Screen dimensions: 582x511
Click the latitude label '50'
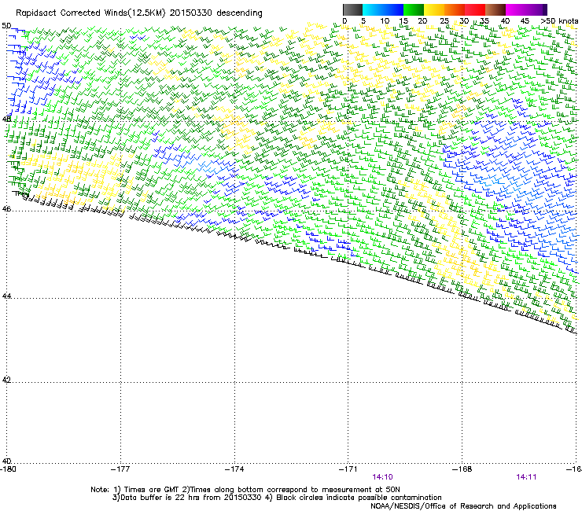tap(6, 26)
